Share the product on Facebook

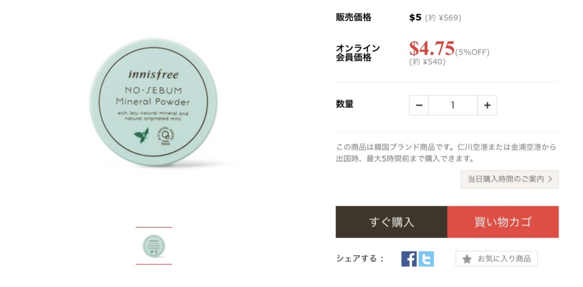(x=409, y=259)
